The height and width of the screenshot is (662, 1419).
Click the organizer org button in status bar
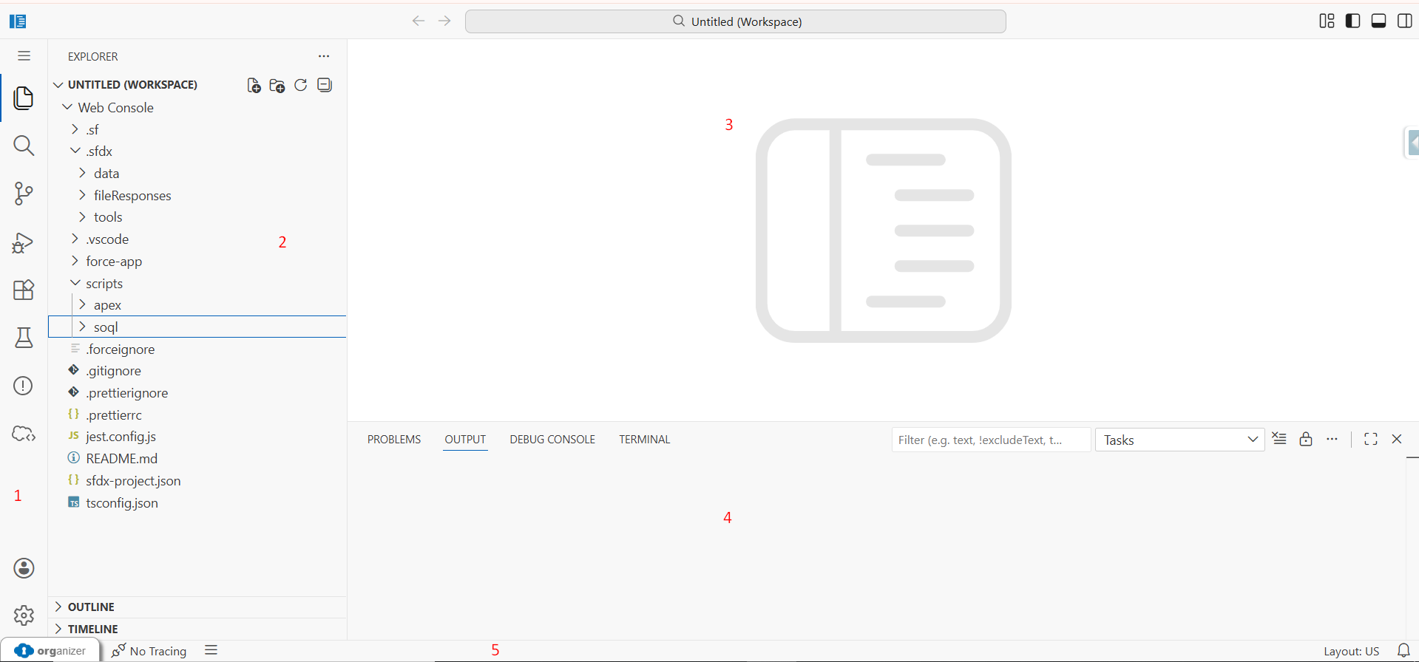[50, 650]
